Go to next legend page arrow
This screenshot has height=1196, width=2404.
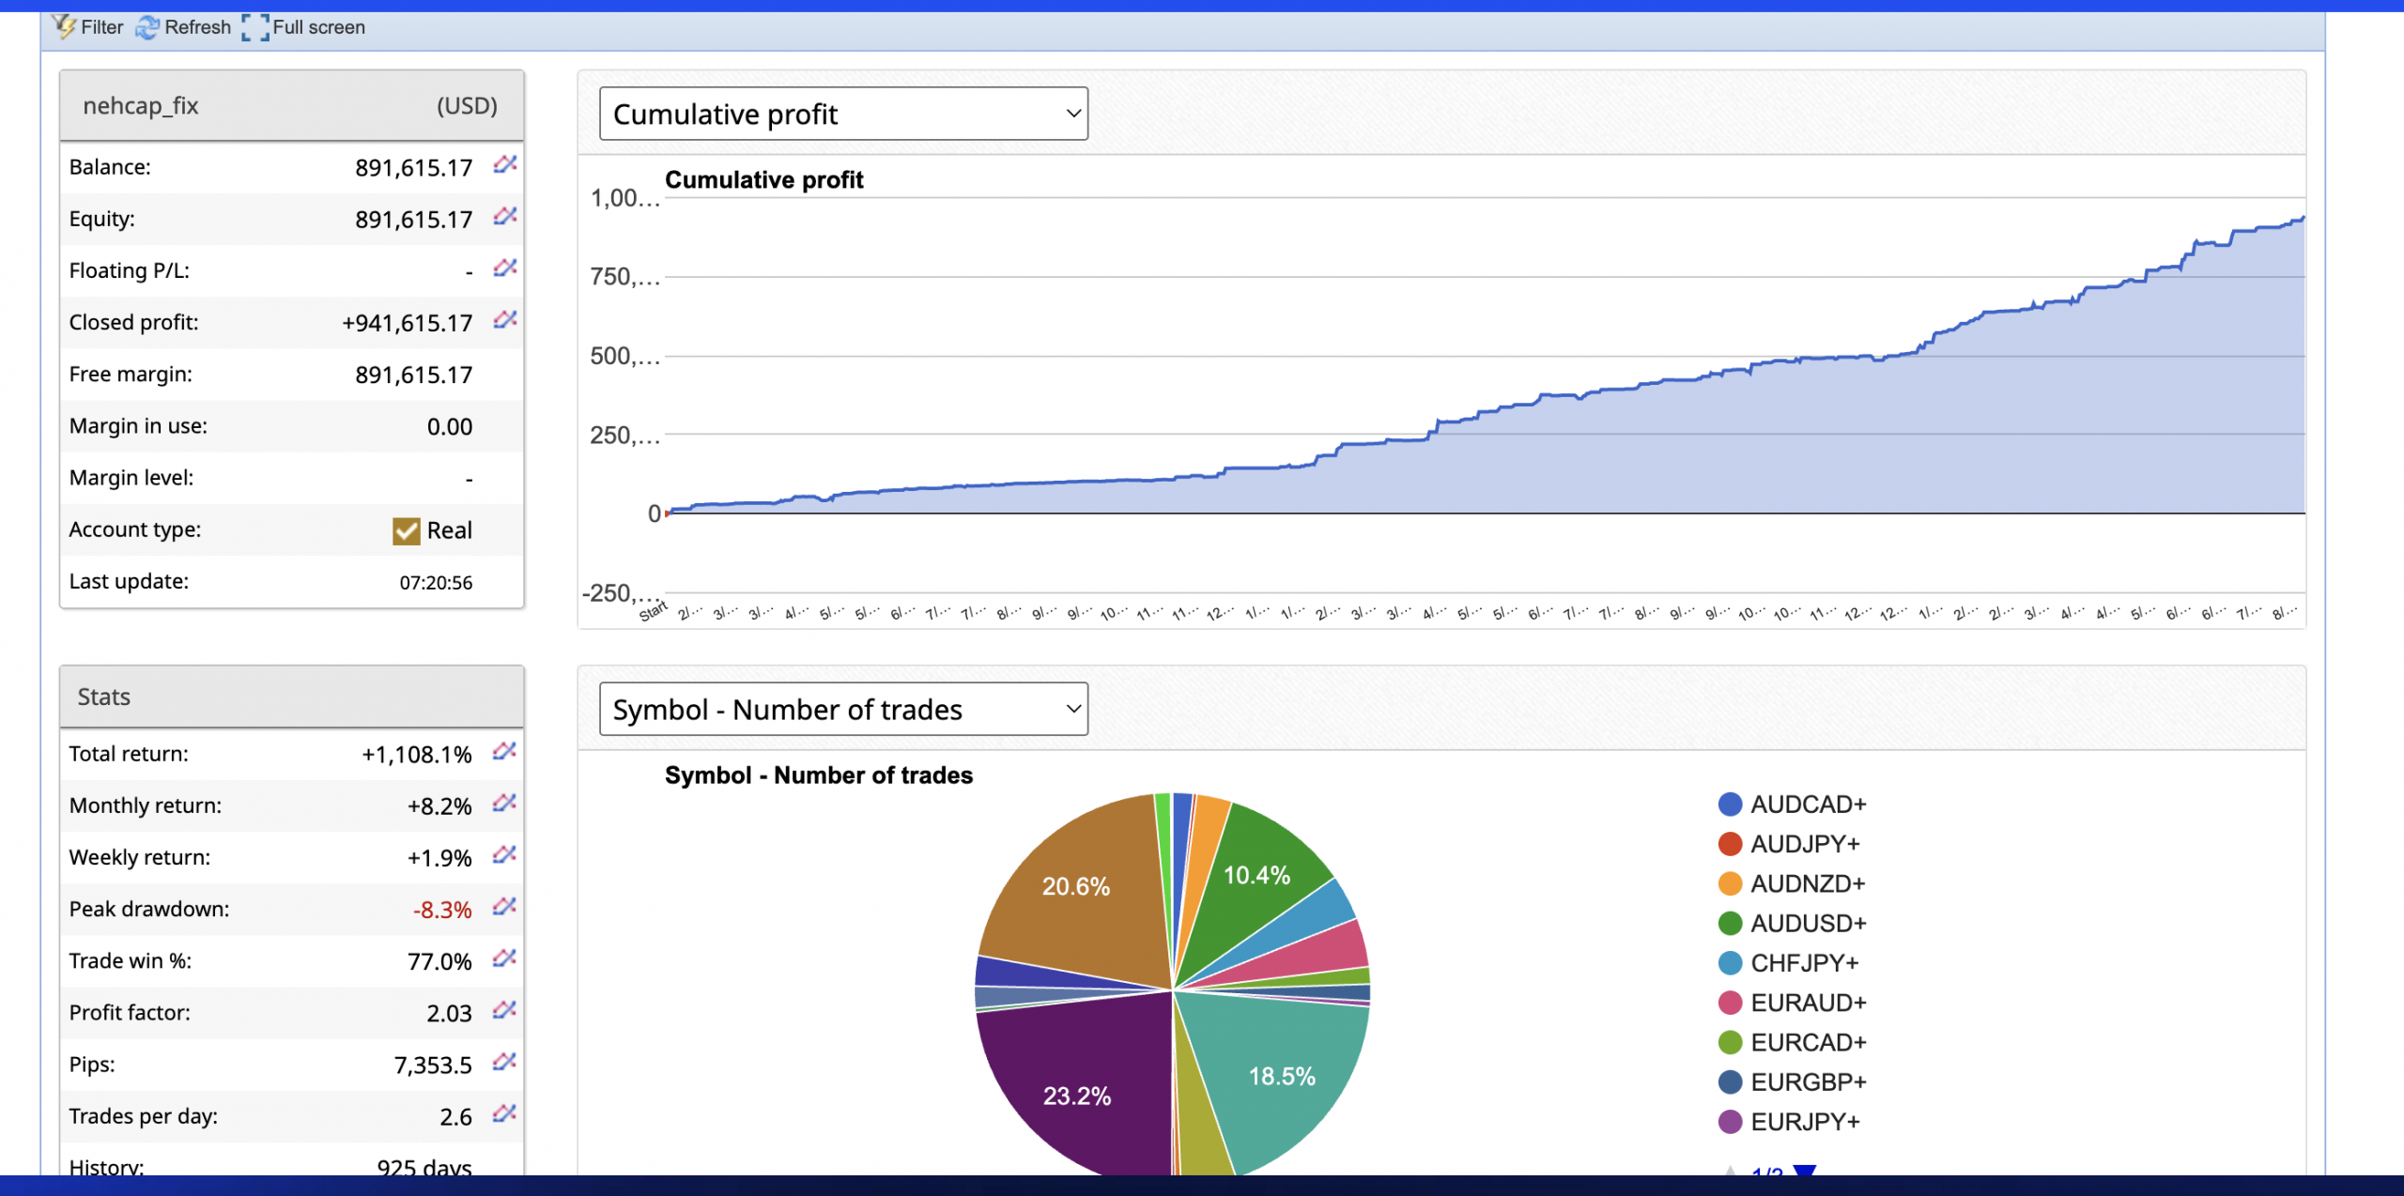[x=1804, y=1170]
